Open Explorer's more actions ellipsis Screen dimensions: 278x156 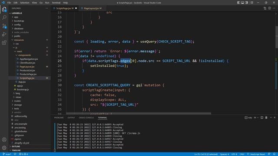point(46,8)
